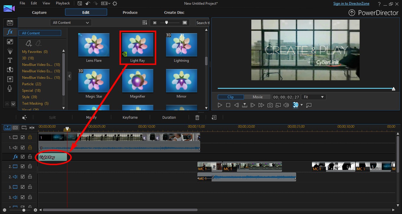Open library sort grid icon

tap(144, 23)
